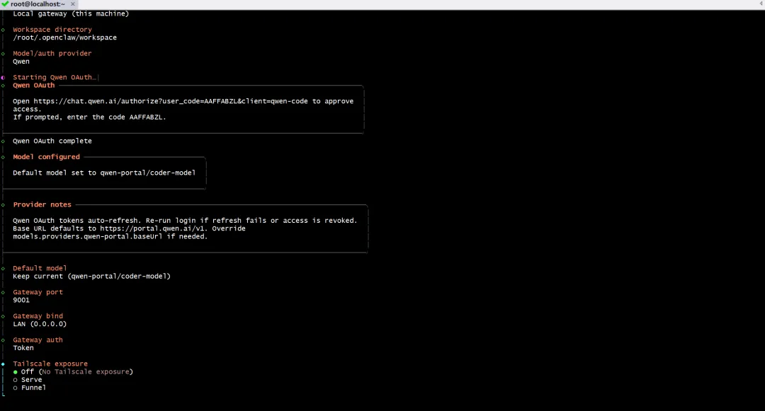Click the Qwen OAuth tokens auto-refresh note line
Screen dimensions: 765x411
coord(185,221)
